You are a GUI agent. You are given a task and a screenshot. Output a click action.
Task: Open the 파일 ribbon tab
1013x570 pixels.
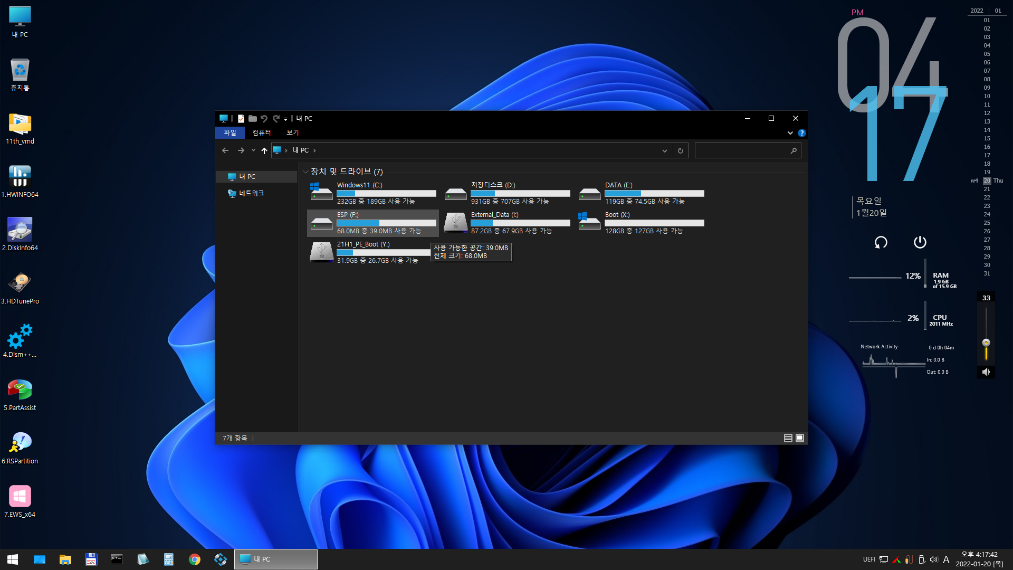click(x=230, y=133)
